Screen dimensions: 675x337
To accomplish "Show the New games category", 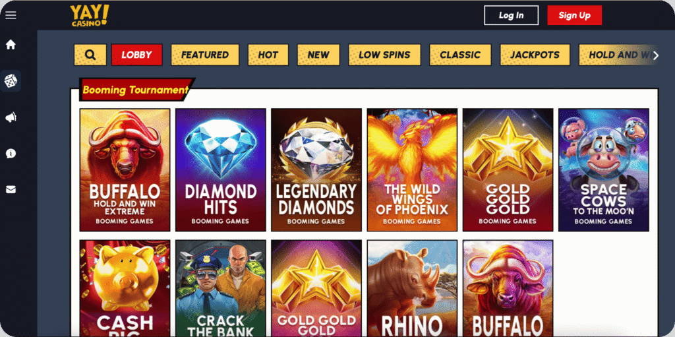I will (x=318, y=55).
